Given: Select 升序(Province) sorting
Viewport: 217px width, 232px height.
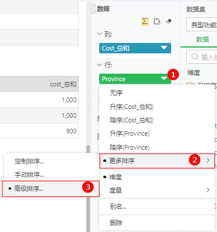Looking at the screenshot, I should point(157,133).
